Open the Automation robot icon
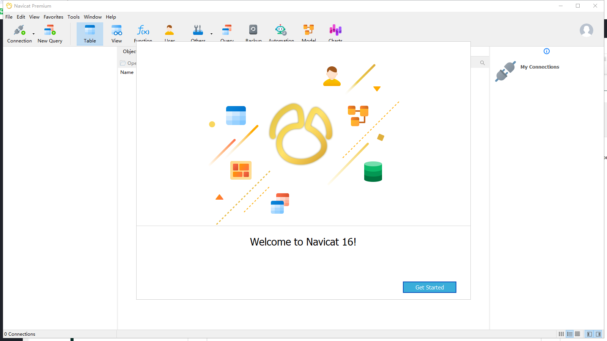The width and height of the screenshot is (607, 341). (x=281, y=30)
